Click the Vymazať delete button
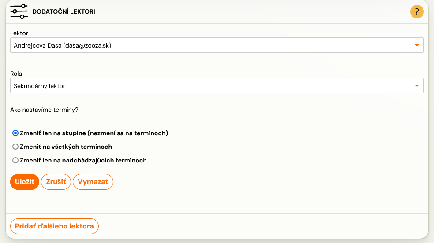434x243 pixels. [x=93, y=182]
